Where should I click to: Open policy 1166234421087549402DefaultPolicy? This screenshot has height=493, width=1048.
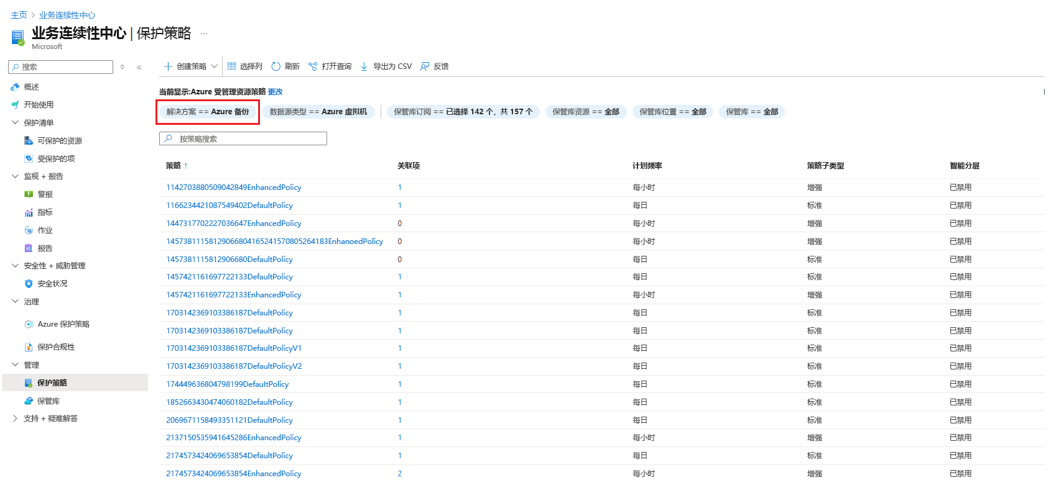[230, 206]
